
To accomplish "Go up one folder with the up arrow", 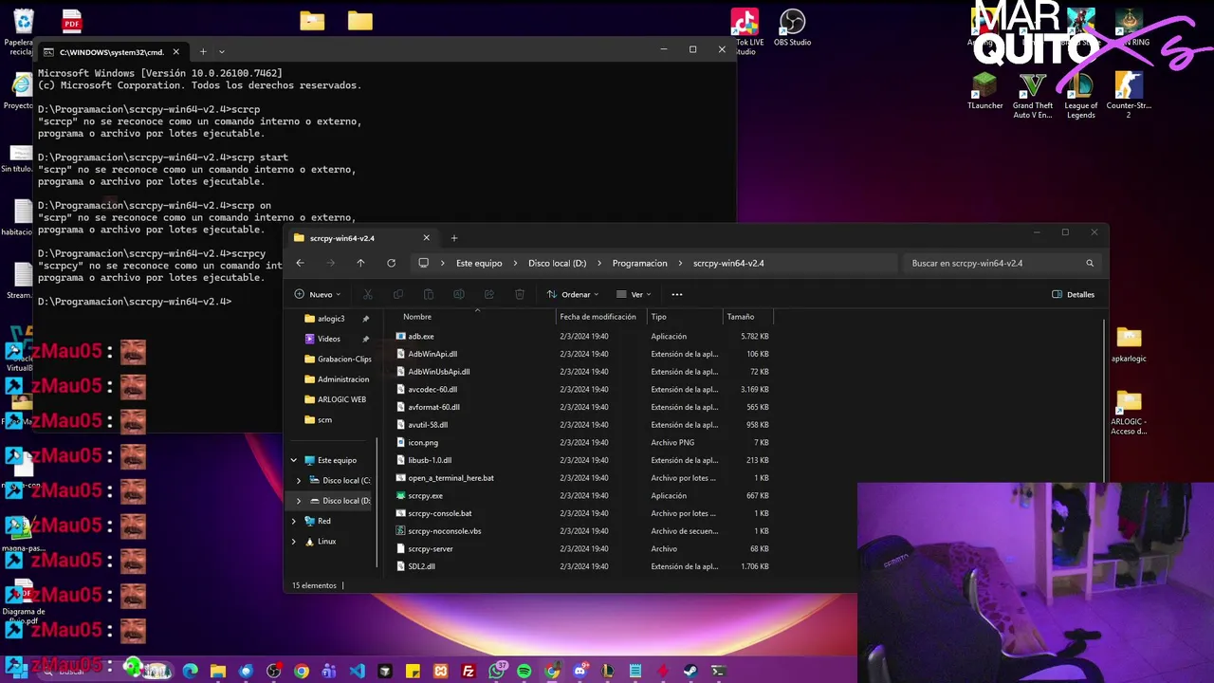I will (360, 263).
